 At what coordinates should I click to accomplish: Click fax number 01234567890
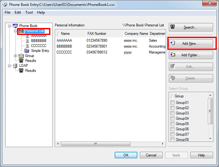tap(97, 41)
